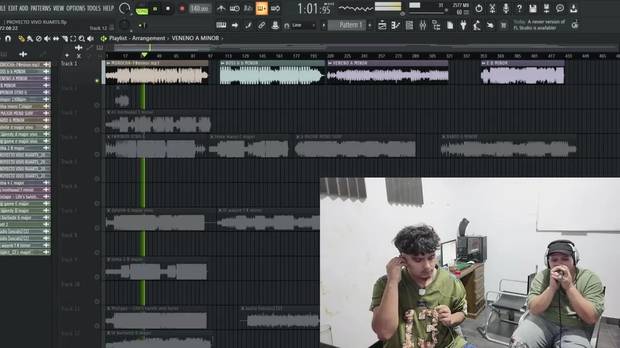Open the Pattern 1 selector
This screenshot has height=348, width=620.
347,25
